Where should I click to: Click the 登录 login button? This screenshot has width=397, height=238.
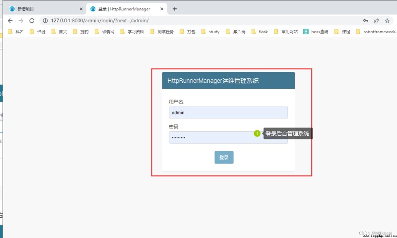[224, 157]
